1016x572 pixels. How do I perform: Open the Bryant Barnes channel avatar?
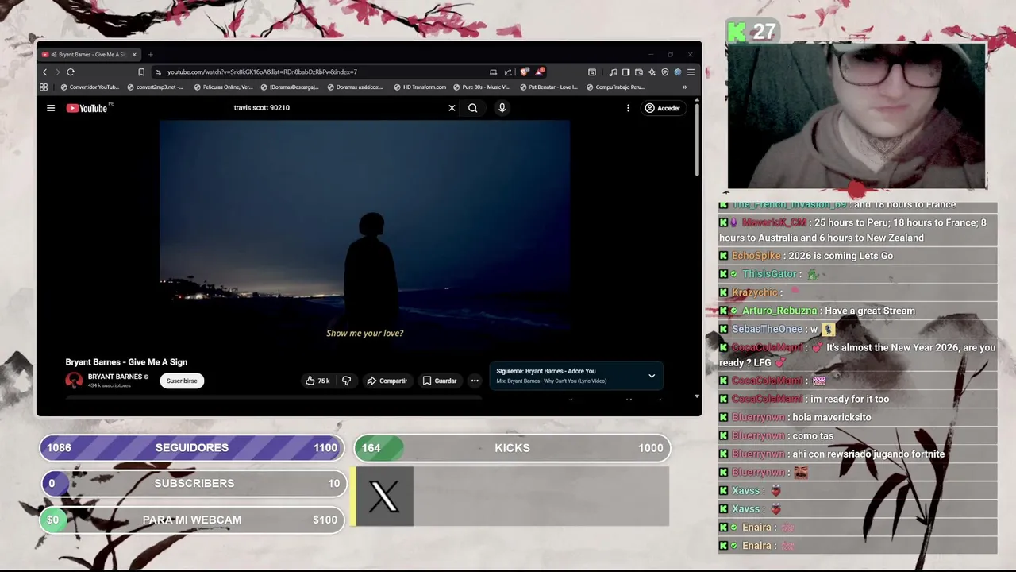74,381
